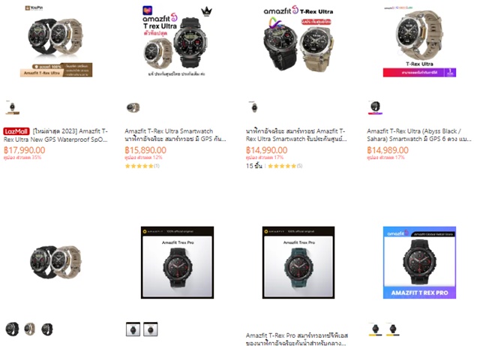Open the AMAZFIT T REX PRO banner image
The image size is (480, 346).
coord(420,263)
